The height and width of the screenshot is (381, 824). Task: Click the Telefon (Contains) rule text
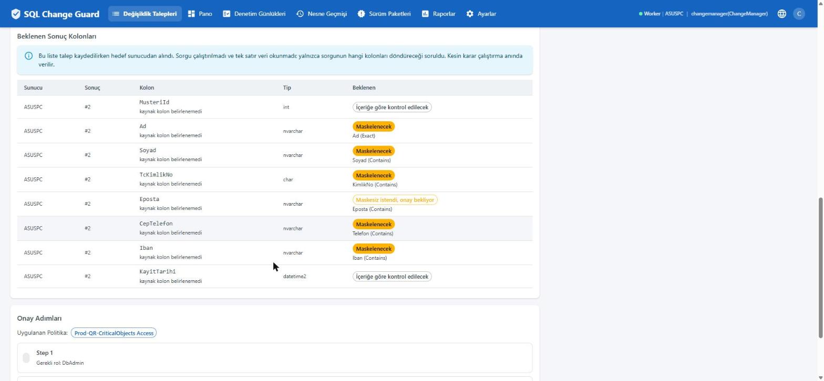tap(373, 234)
